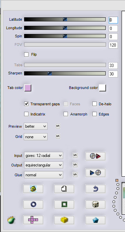The image size is (125, 232).
Task: Click the blue undo arrow button
Action: point(95,189)
